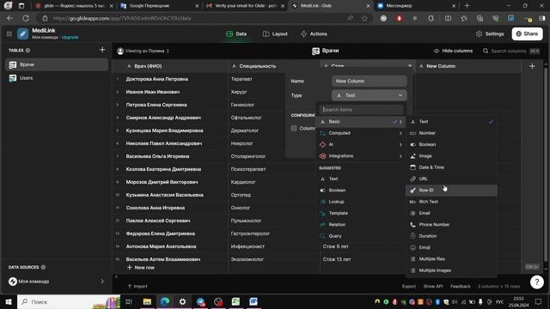Select the Phone Number column type
The width and height of the screenshot is (550, 309).
coord(451,225)
